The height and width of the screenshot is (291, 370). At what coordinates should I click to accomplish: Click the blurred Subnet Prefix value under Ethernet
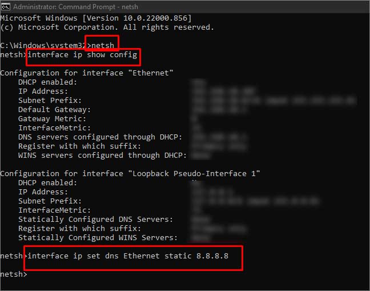click(x=274, y=101)
